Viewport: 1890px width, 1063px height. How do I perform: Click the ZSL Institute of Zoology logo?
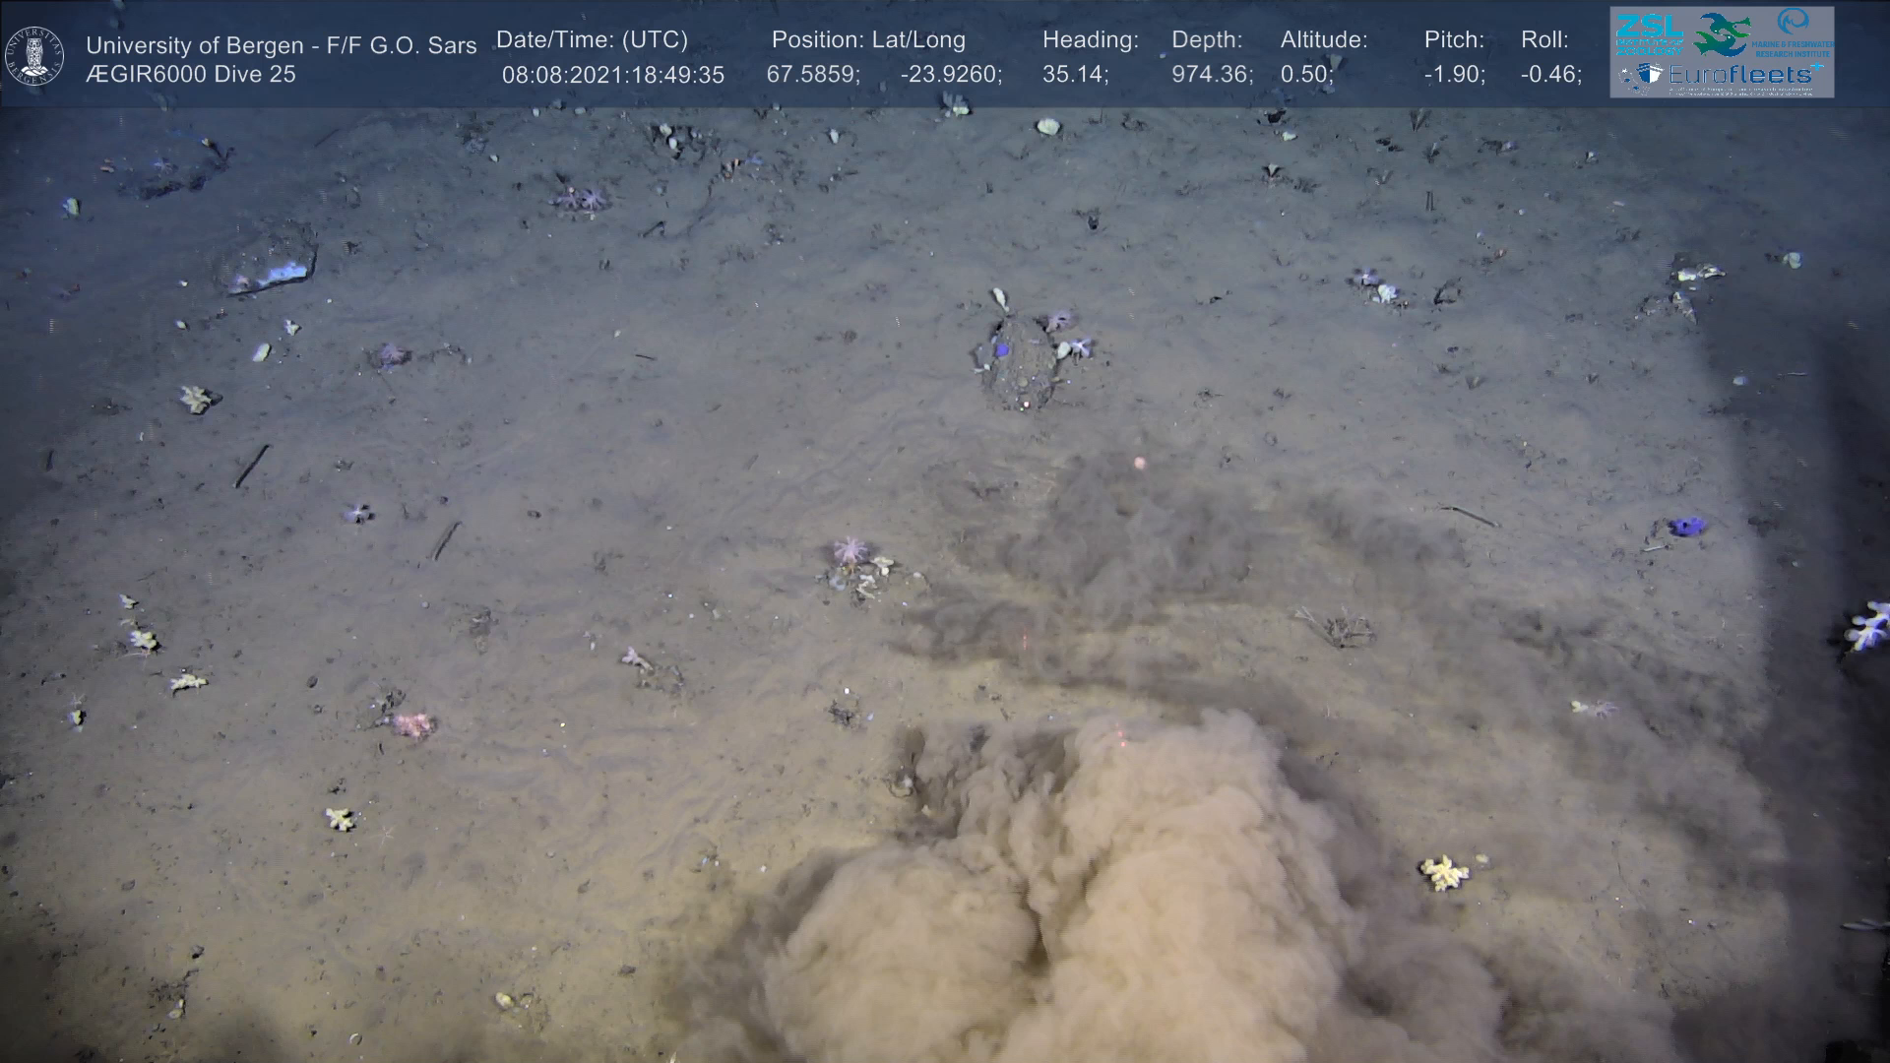click(1649, 33)
